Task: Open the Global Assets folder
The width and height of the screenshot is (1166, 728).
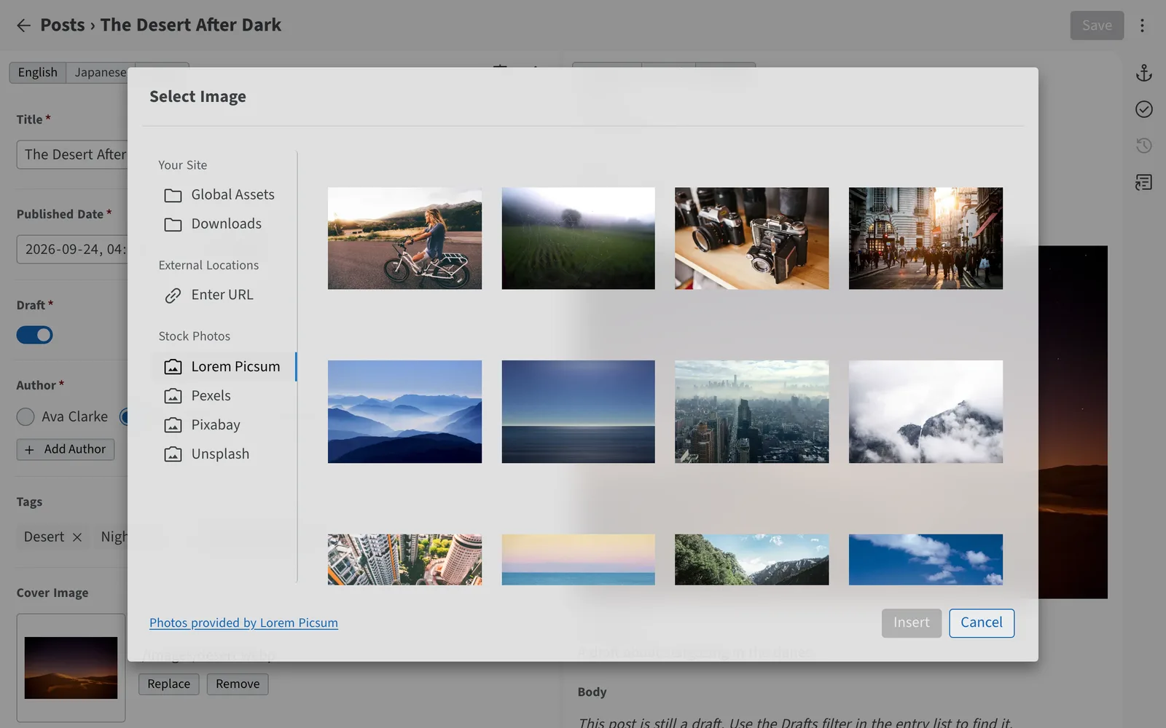Action: point(224,194)
